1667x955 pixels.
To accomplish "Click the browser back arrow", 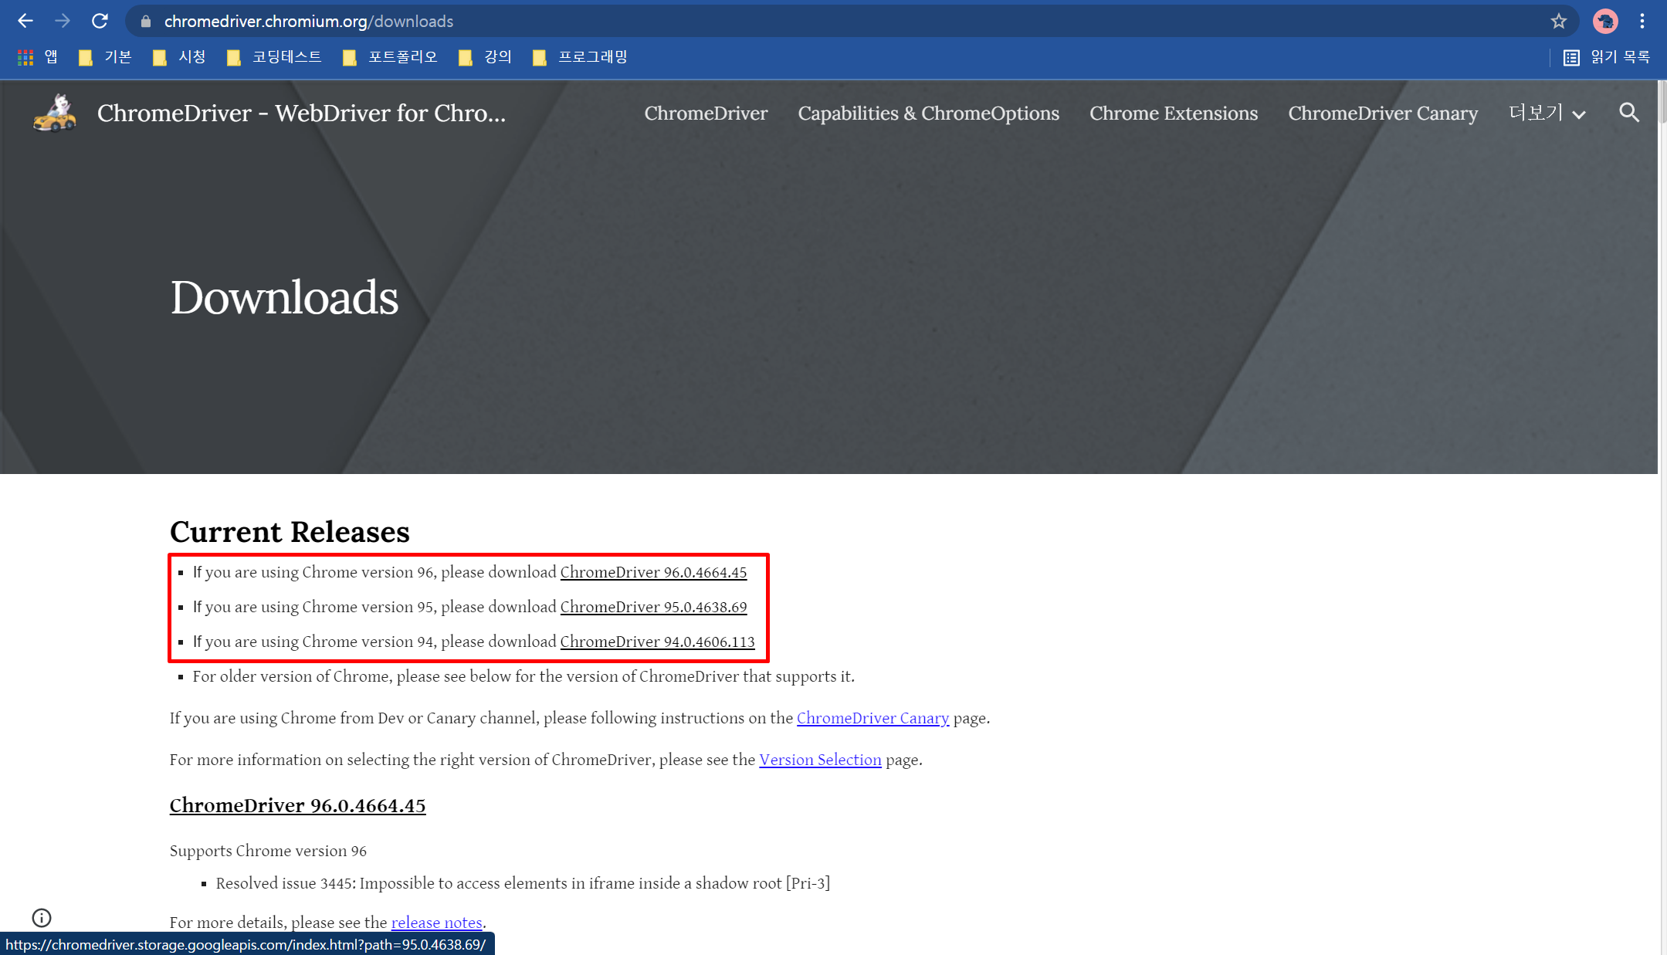I will 25,21.
